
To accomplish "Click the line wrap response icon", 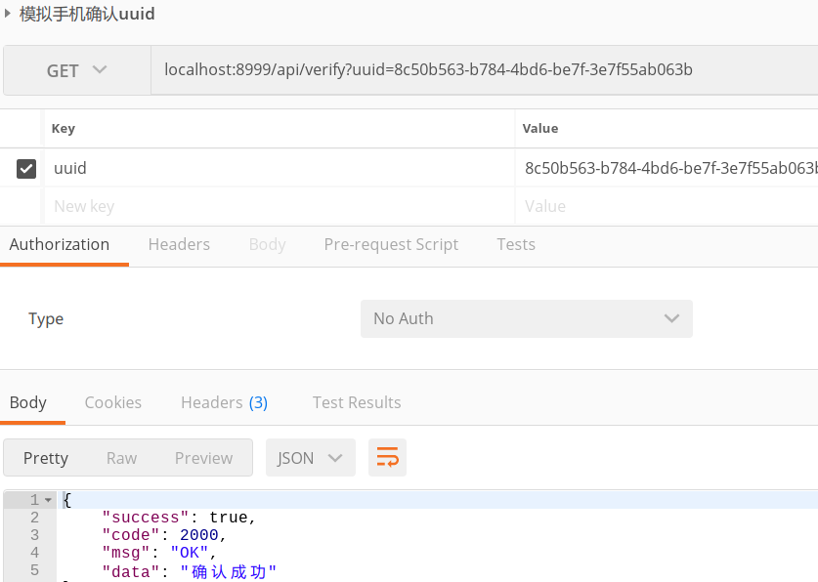I will [387, 457].
